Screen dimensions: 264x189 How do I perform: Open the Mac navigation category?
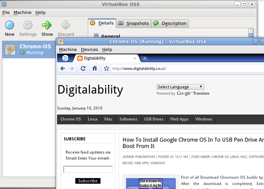108,119
